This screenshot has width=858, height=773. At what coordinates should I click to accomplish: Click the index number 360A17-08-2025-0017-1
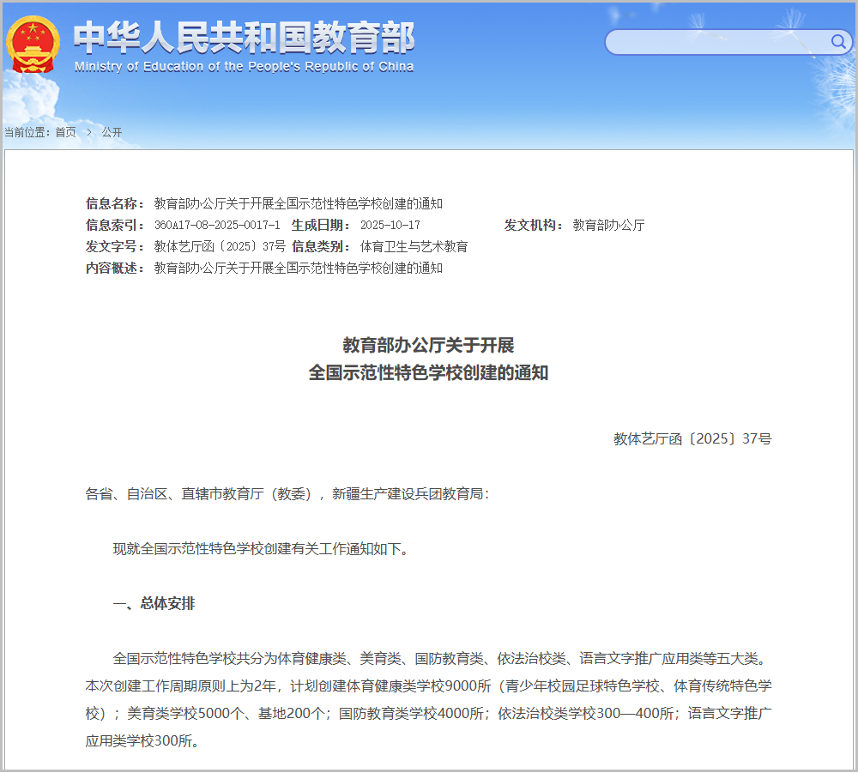tap(217, 225)
